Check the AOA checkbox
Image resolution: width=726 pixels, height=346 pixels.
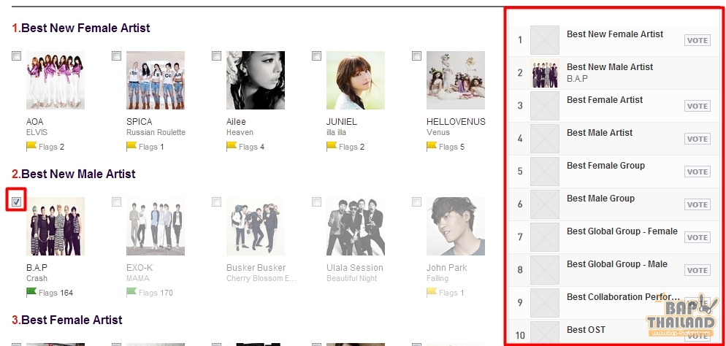[17, 56]
